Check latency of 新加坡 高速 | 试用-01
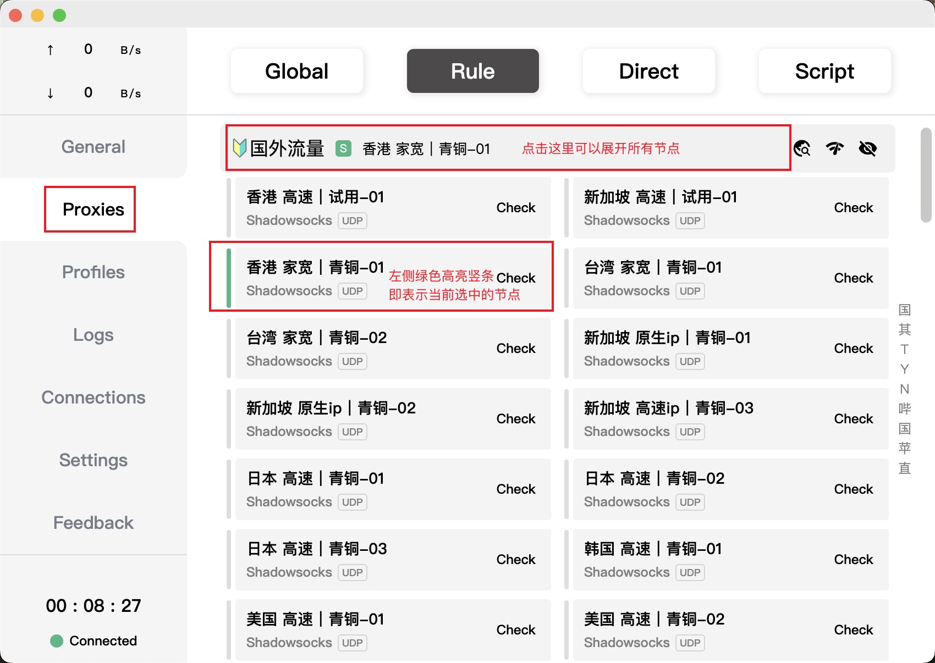This screenshot has height=663, width=935. coord(854,208)
